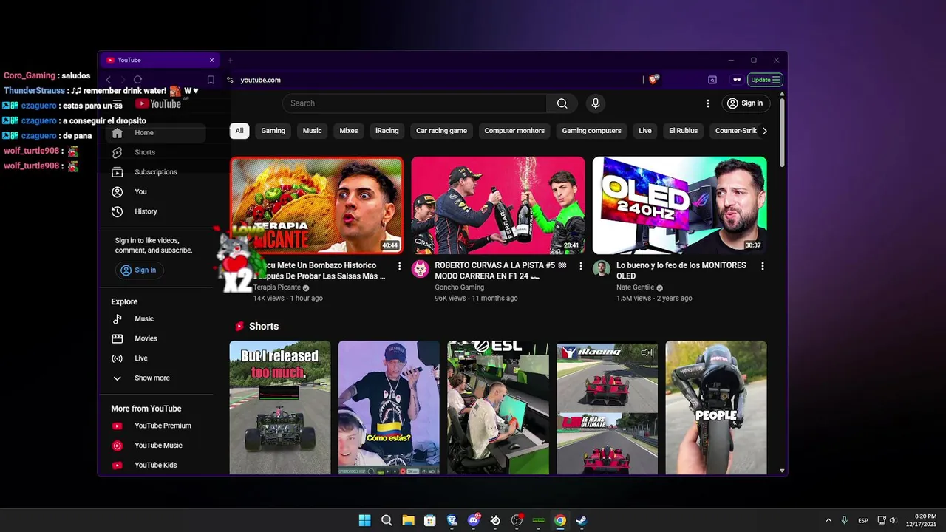Play the Ferrari champagne video thumbnail
The height and width of the screenshot is (532, 946).
498,205
